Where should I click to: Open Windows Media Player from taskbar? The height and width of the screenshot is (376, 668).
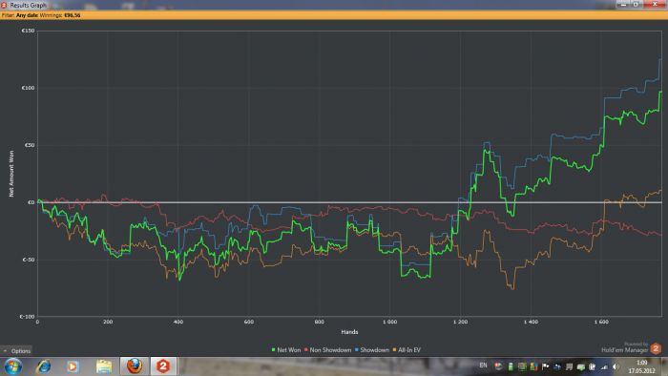[73, 366]
